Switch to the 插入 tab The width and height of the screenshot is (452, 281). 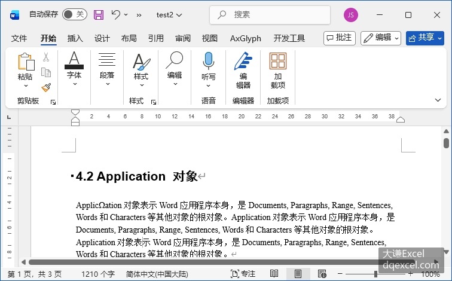click(x=75, y=38)
